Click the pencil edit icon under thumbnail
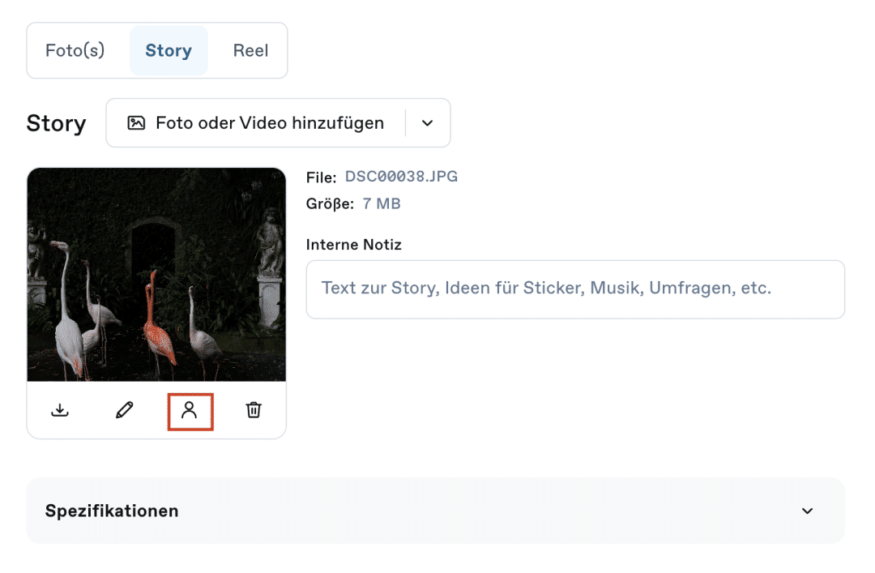Image resolution: width=875 pixels, height=573 pixels. [124, 410]
